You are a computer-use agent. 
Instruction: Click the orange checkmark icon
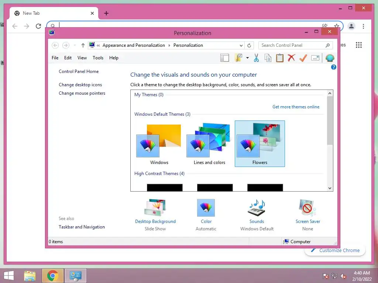tap(303, 58)
